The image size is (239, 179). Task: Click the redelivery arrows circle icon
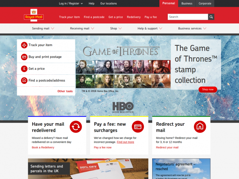[x=76, y=126]
